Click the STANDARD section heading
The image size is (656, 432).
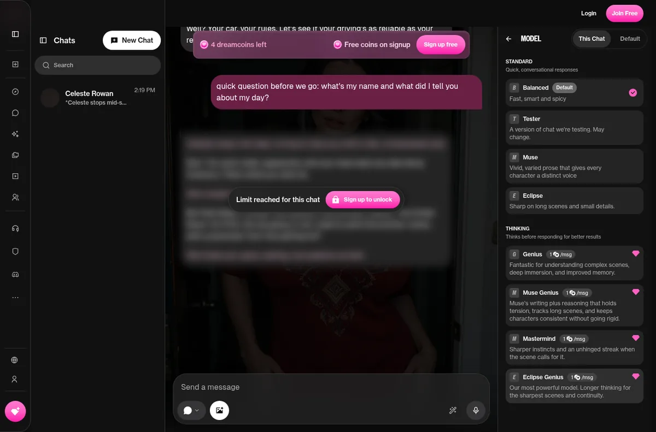coord(519,62)
